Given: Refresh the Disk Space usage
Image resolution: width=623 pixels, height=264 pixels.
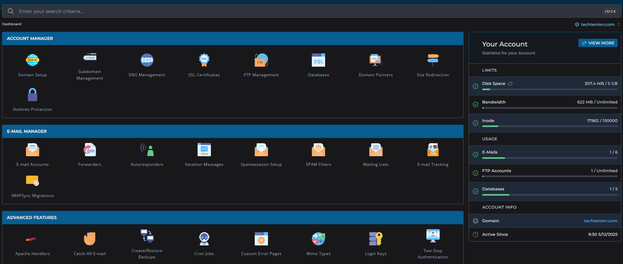Looking at the screenshot, I should pyautogui.click(x=510, y=84).
